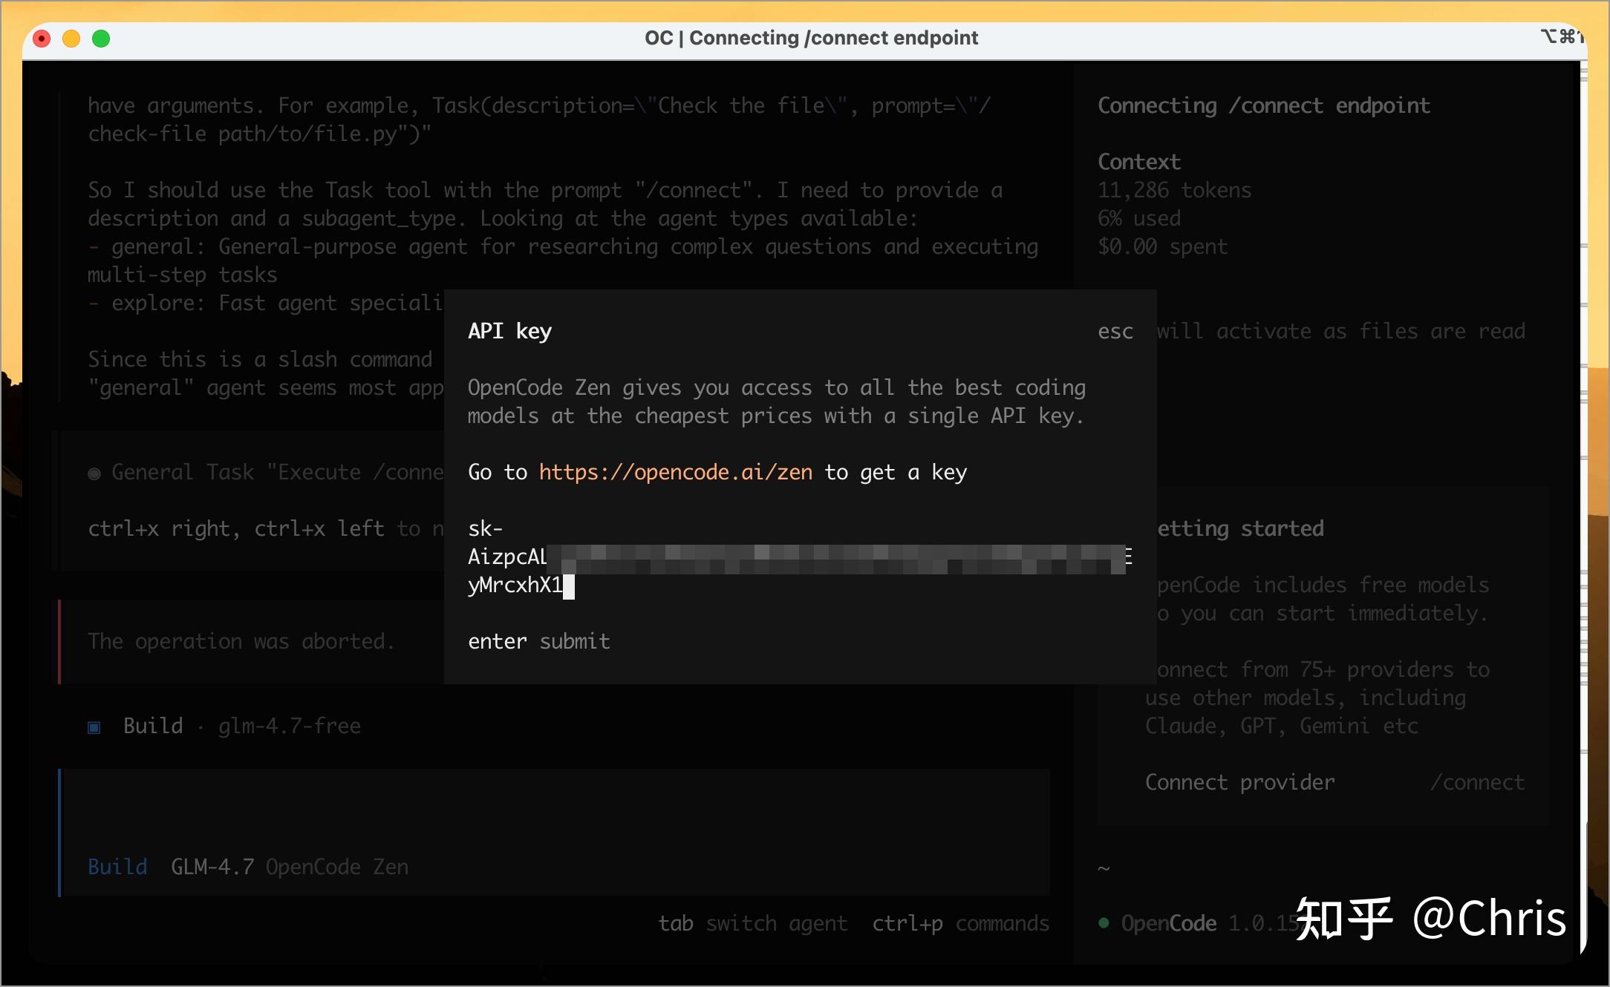This screenshot has height=987, width=1610.
Task: Click the Connect provider label
Action: [x=1240, y=782]
